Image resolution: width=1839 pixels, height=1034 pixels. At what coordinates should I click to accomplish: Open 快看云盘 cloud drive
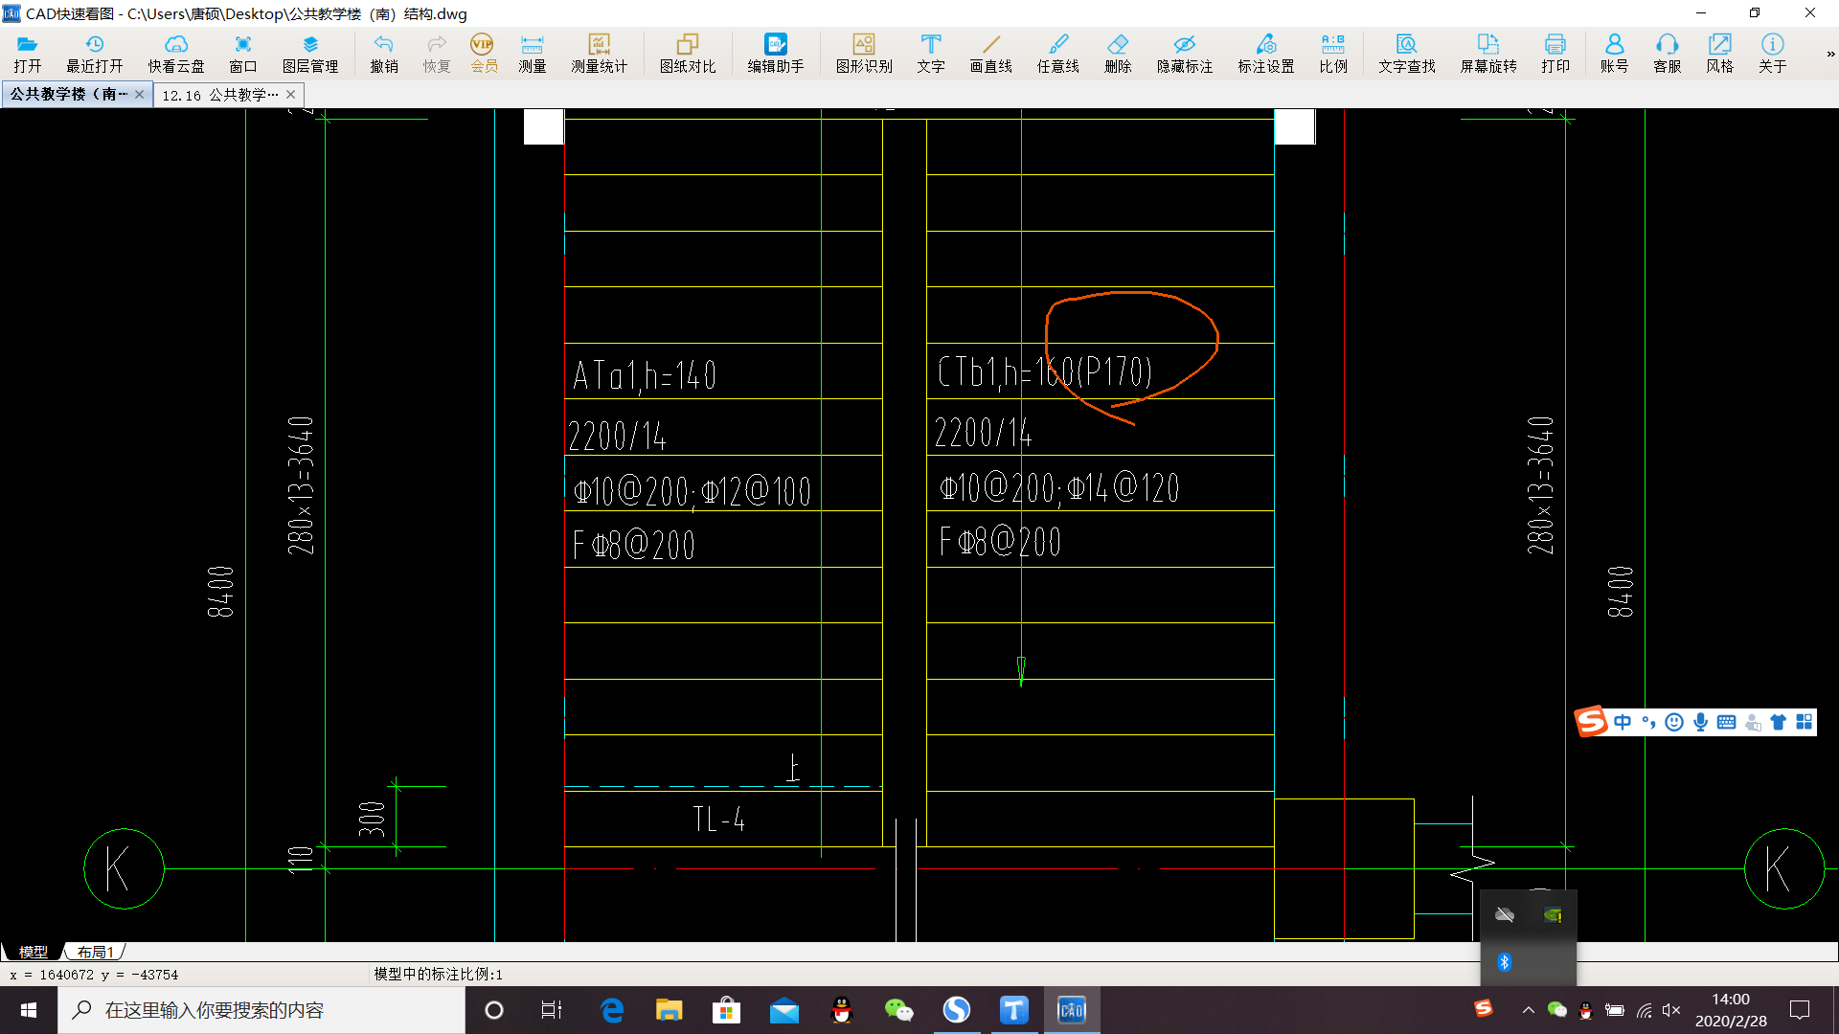click(176, 54)
